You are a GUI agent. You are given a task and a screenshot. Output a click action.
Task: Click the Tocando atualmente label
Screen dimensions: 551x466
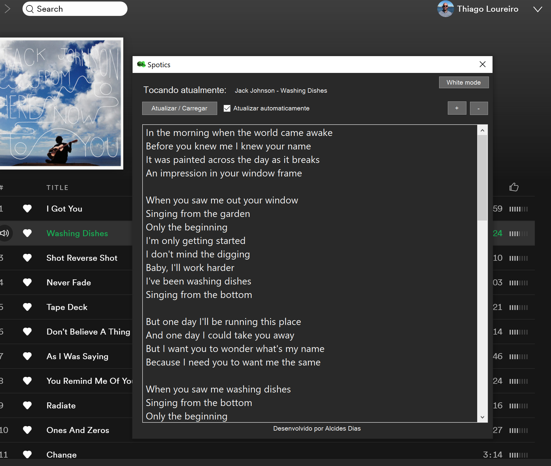(185, 90)
